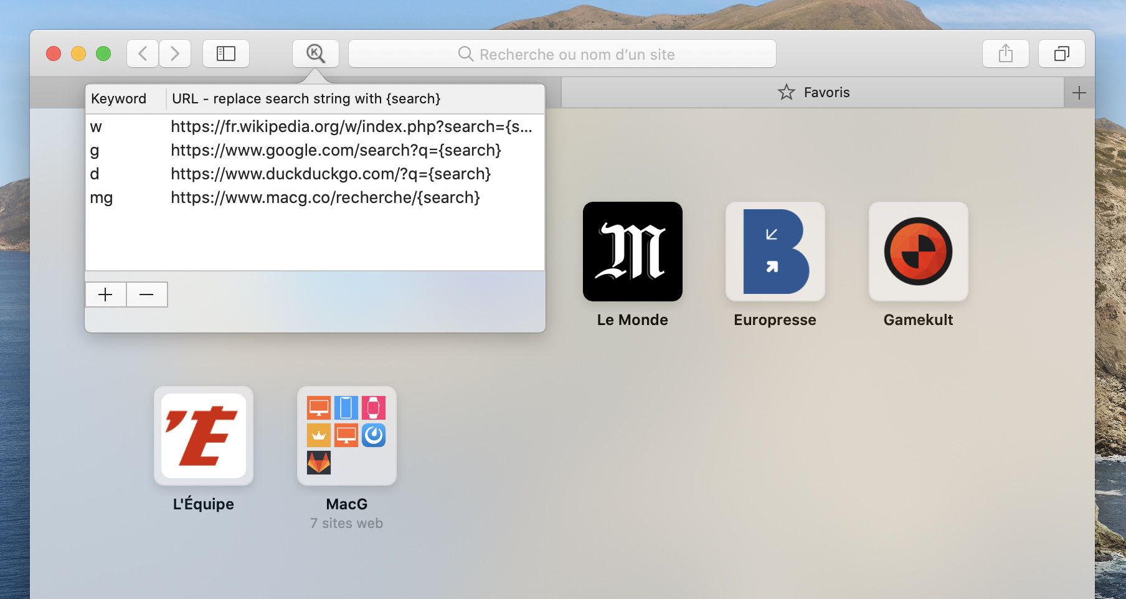1126x599 pixels.
Task: Click the Keyword Search extension toolbar icon
Action: point(316,54)
